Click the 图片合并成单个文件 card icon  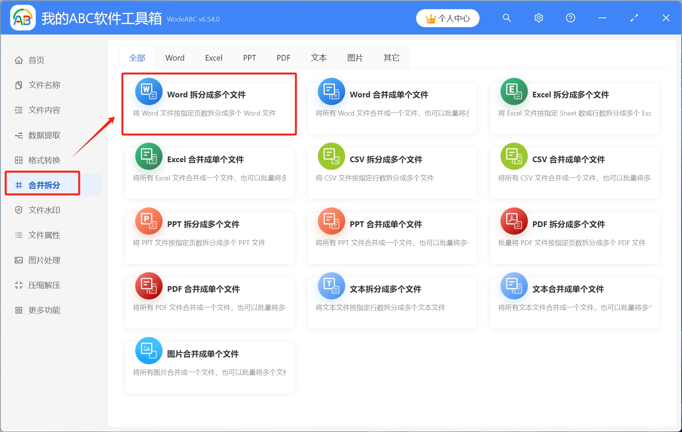tap(149, 351)
